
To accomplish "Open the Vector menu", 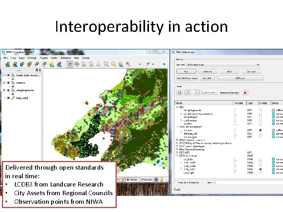I will click(54, 58).
